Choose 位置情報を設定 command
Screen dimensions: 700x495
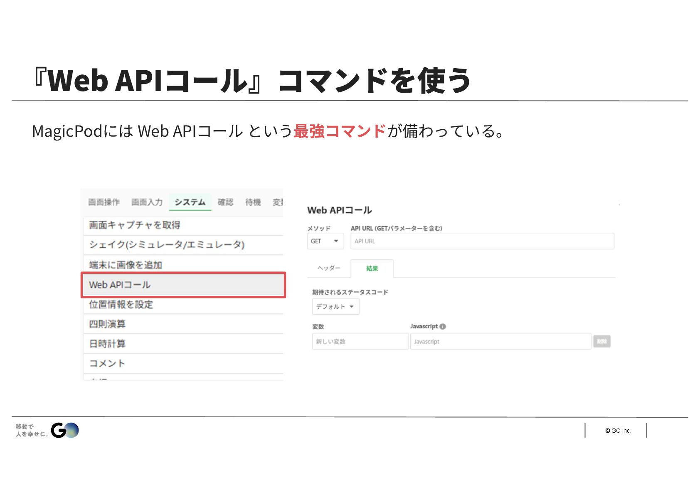[183, 305]
